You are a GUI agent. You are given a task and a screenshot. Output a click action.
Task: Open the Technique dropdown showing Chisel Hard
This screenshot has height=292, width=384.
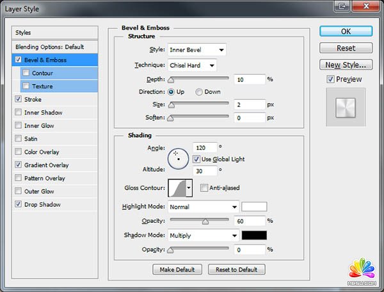point(192,65)
